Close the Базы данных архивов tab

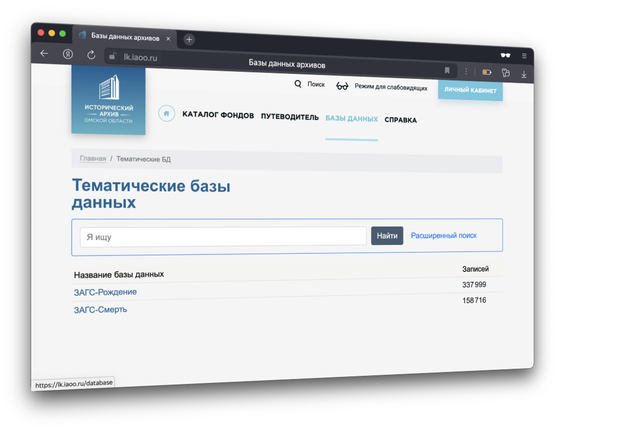pos(168,39)
